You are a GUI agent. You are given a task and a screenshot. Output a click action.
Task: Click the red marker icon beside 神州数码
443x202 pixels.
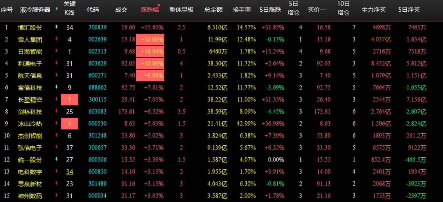click(x=56, y=195)
